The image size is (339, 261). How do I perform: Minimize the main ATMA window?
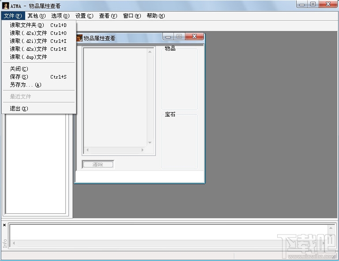point(302,4)
